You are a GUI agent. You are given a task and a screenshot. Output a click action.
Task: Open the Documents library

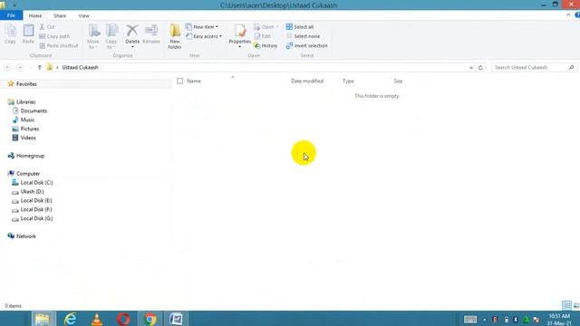pyautogui.click(x=34, y=110)
